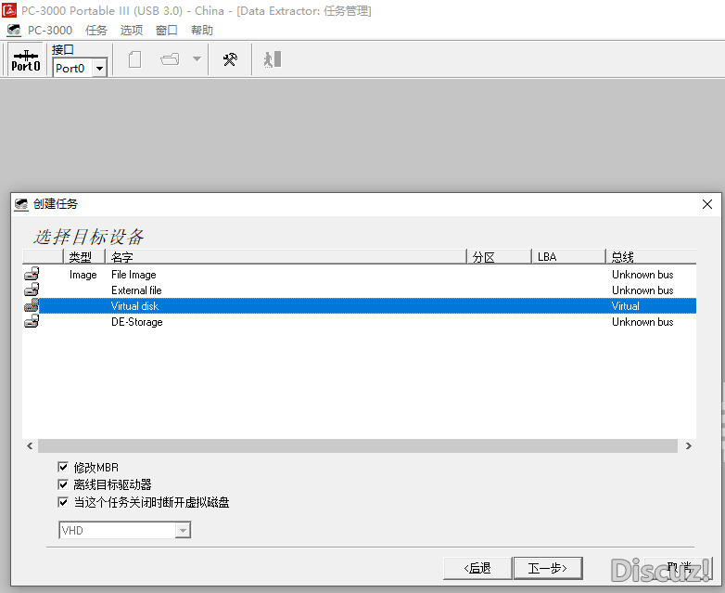Sort by 类型 column header

(x=84, y=256)
